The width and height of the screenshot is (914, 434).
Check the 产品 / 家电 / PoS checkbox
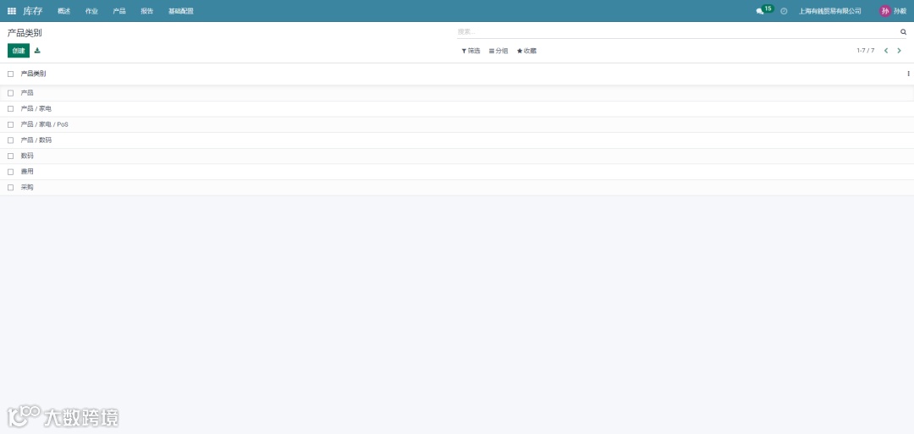[10, 124]
